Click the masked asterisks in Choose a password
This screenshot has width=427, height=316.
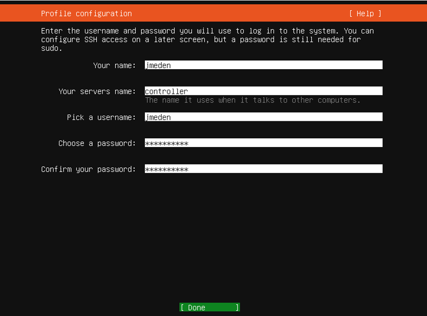(x=166, y=143)
